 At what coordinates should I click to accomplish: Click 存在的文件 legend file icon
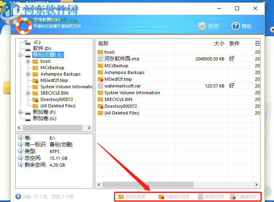[x=201, y=196]
